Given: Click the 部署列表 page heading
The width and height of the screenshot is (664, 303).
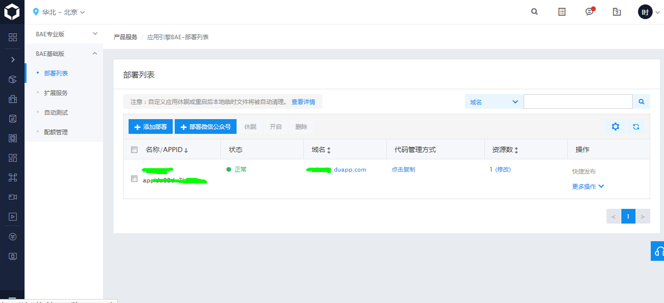Looking at the screenshot, I should click(139, 75).
